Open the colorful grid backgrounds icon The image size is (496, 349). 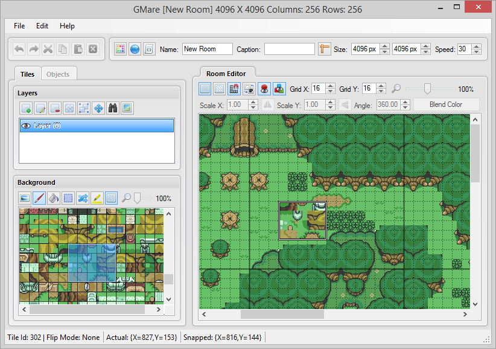[120, 49]
